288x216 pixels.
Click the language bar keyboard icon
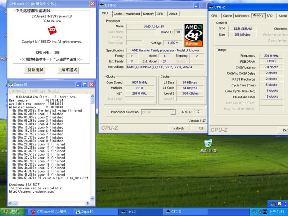pyautogui.click(x=274, y=204)
